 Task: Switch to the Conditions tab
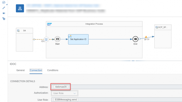click(x=53, y=70)
